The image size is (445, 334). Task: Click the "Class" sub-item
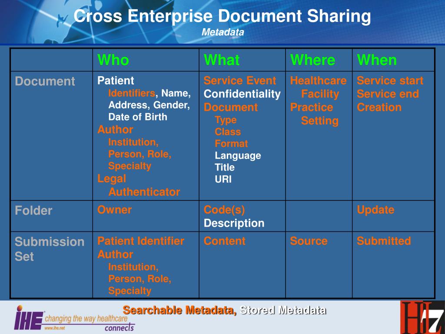[228, 132]
